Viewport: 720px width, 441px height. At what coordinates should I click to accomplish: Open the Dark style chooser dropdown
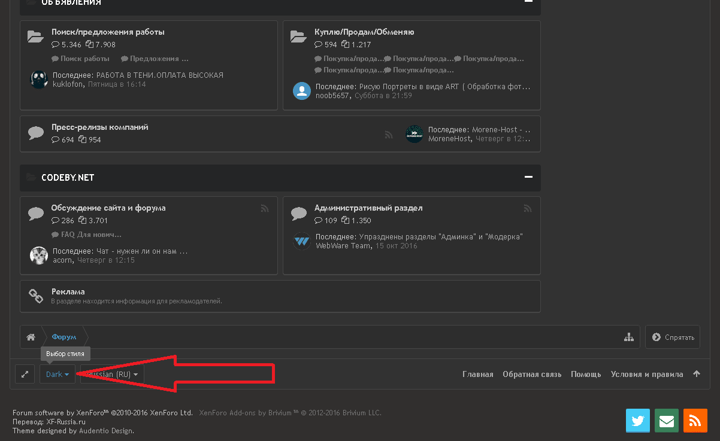click(x=58, y=374)
